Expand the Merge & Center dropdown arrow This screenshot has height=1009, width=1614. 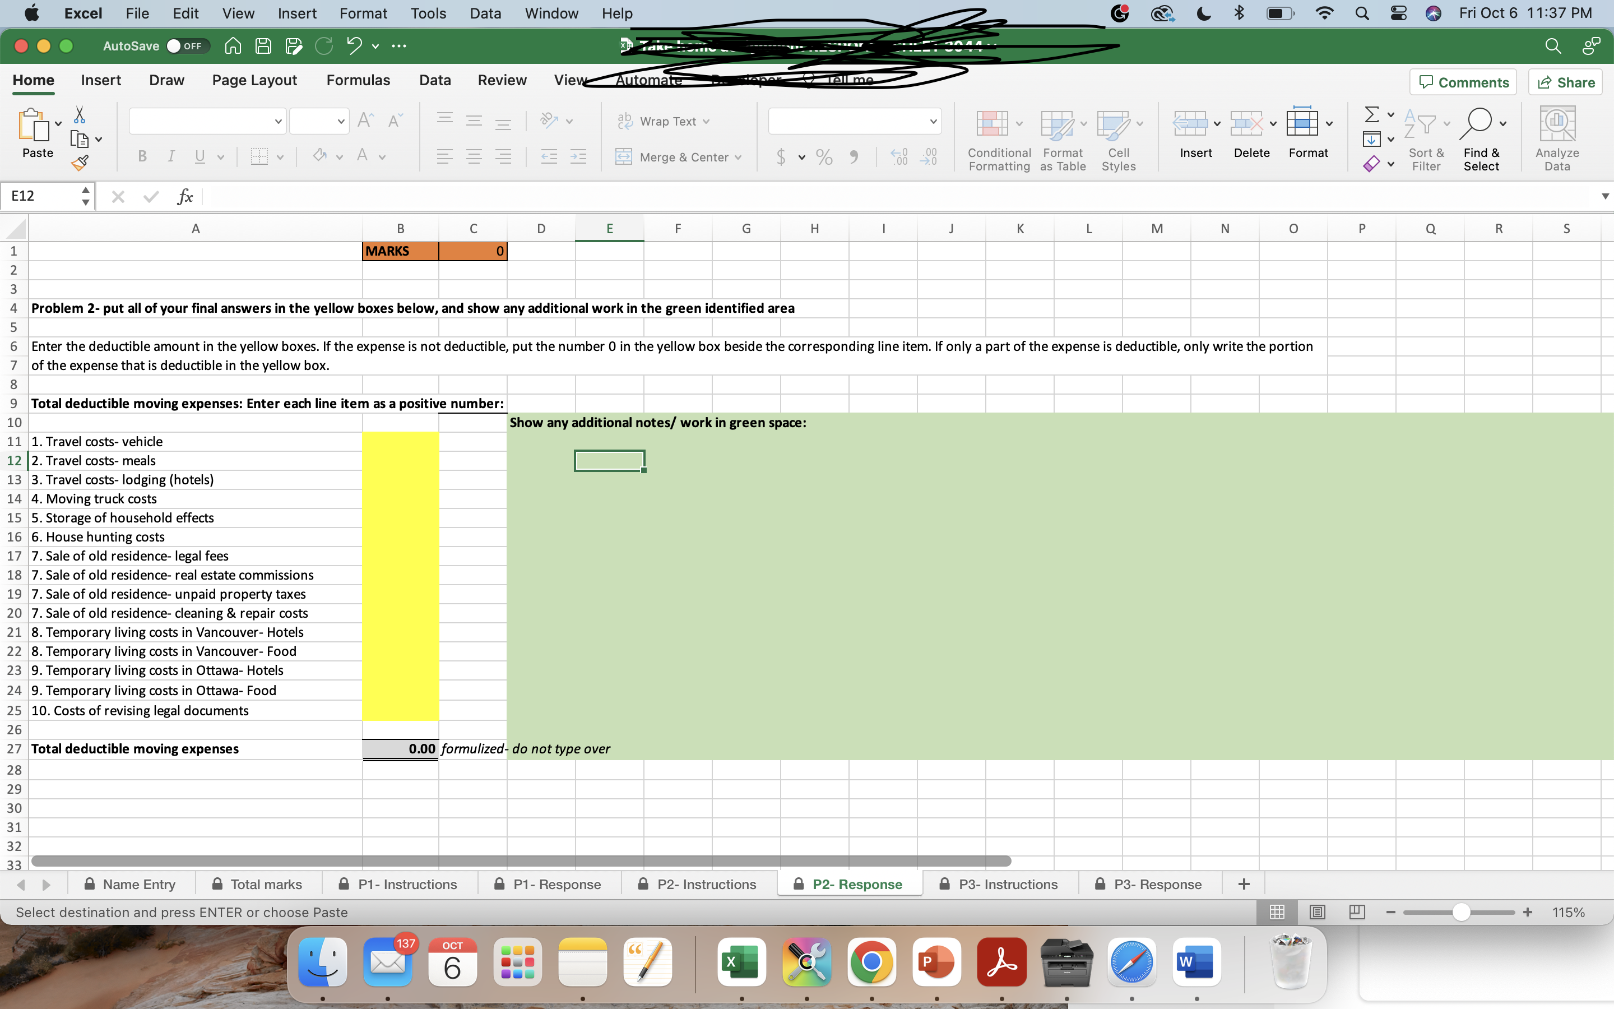738,158
